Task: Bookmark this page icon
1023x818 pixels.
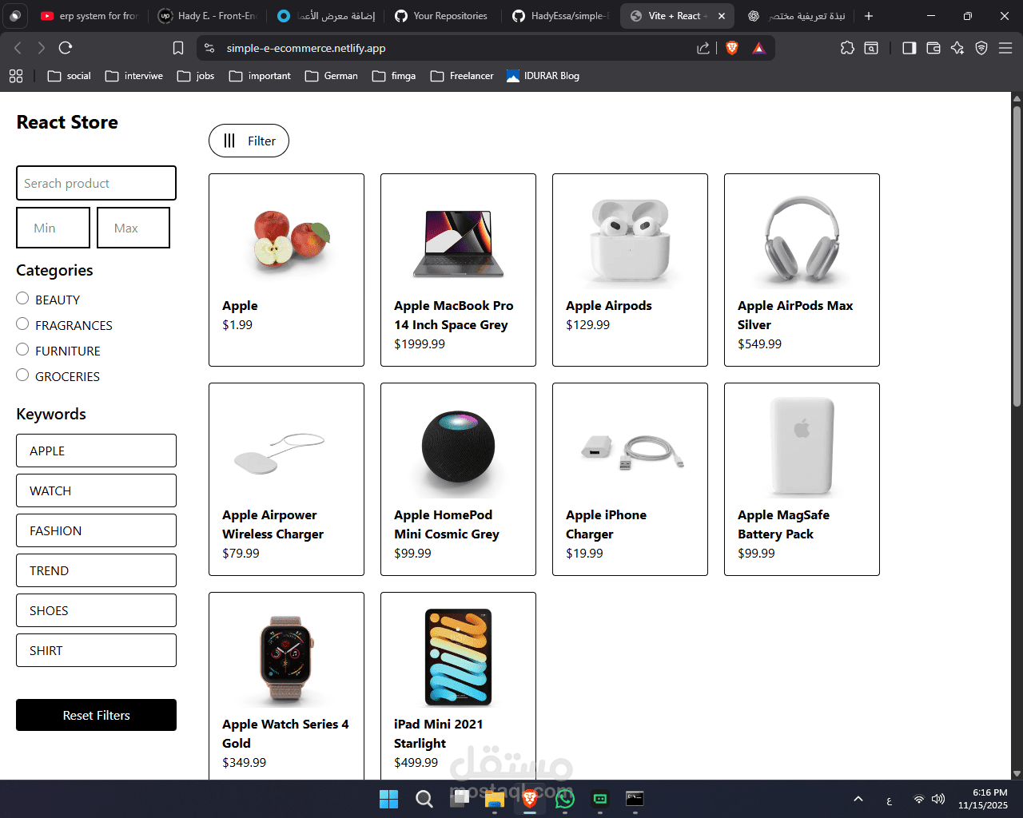Action: [178, 48]
